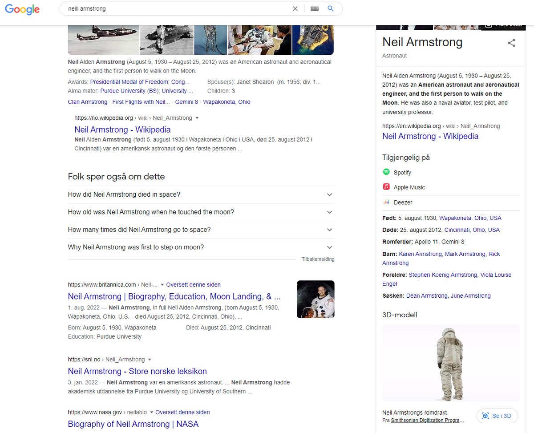The height and width of the screenshot is (433, 534).
Task: Open the Britannica biography result
Action: coord(174,296)
